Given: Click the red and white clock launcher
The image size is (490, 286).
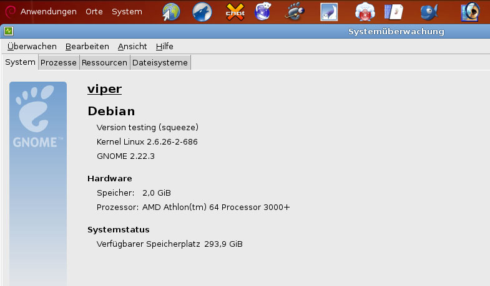Looking at the screenshot, I should (x=365, y=12).
